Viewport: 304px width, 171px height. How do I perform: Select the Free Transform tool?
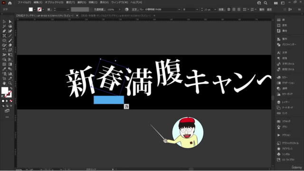(x=10, y=55)
